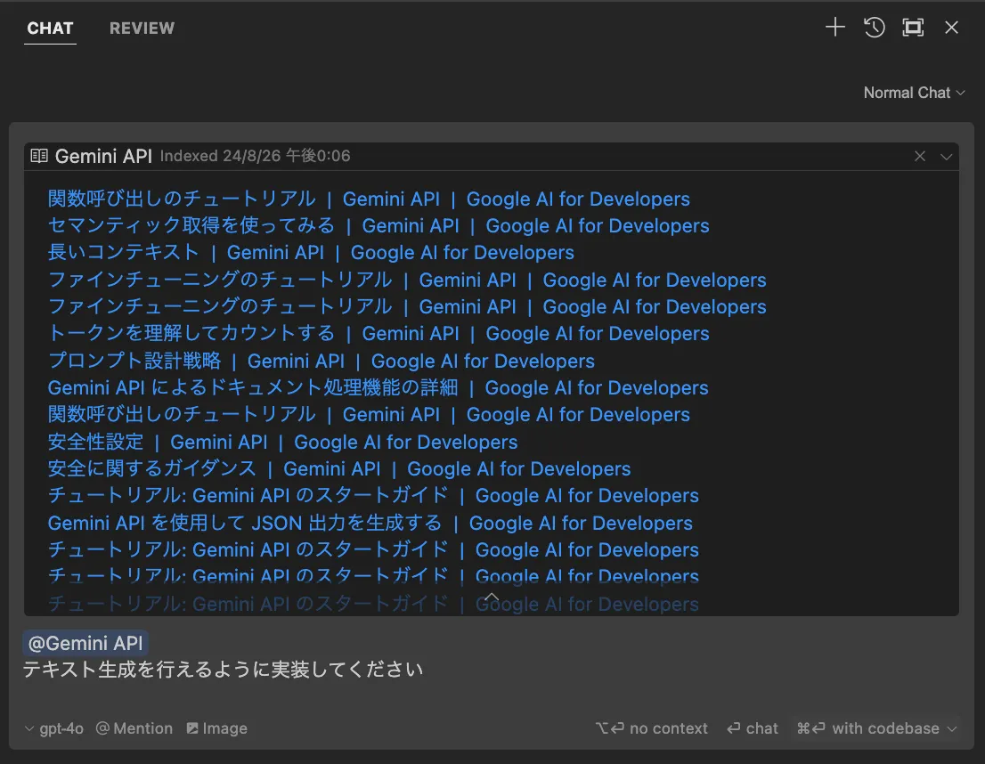
Task: Open link 安全性設定
Action: [x=282, y=443]
